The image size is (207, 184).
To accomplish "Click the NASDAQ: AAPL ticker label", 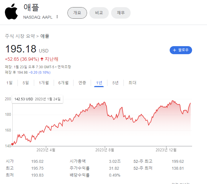I will click(38, 17).
